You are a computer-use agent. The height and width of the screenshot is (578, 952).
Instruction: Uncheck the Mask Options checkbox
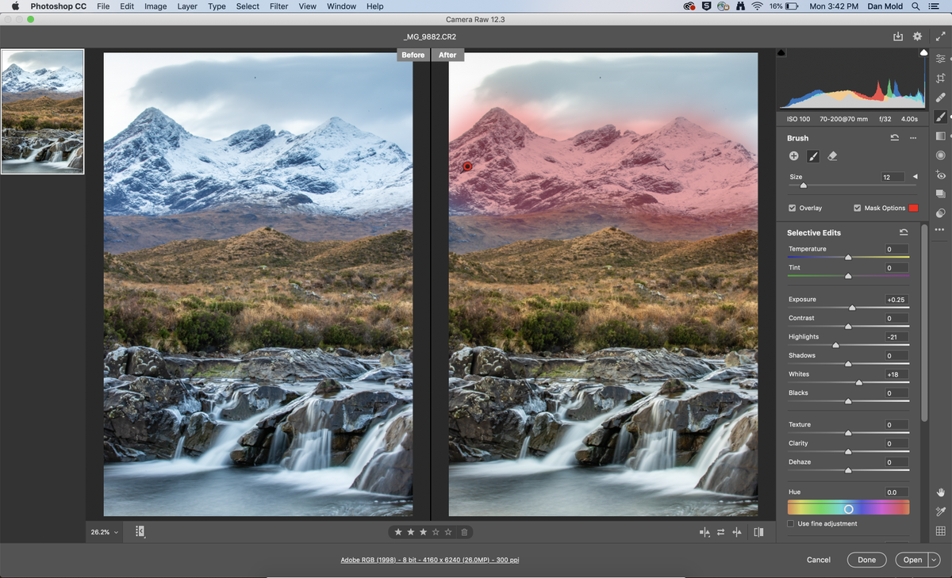coord(858,208)
